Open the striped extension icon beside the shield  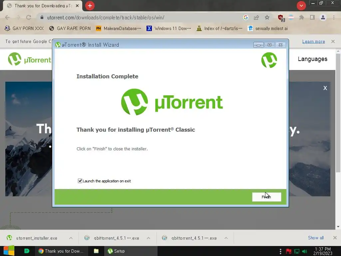click(291, 17)
